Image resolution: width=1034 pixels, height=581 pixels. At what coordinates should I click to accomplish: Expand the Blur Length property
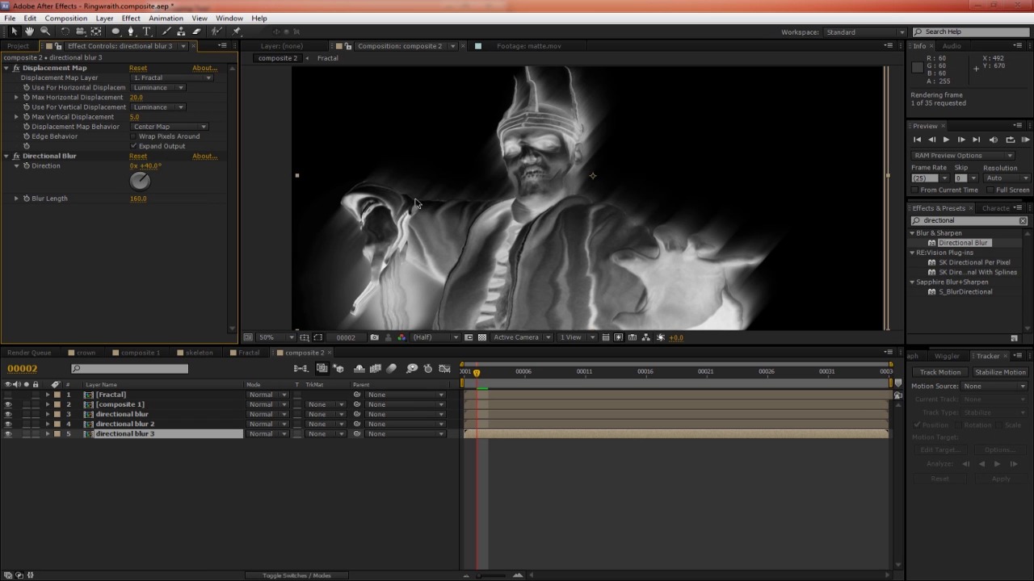(16, 199)
